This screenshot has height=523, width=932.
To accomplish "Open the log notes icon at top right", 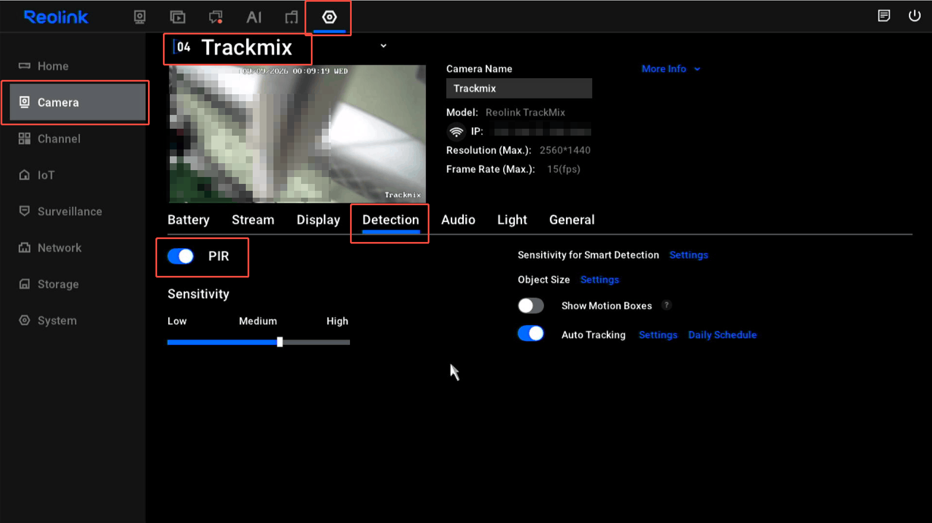I will [x=884, y=16].
